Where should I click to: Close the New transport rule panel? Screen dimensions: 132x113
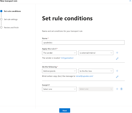pos(130,1)
